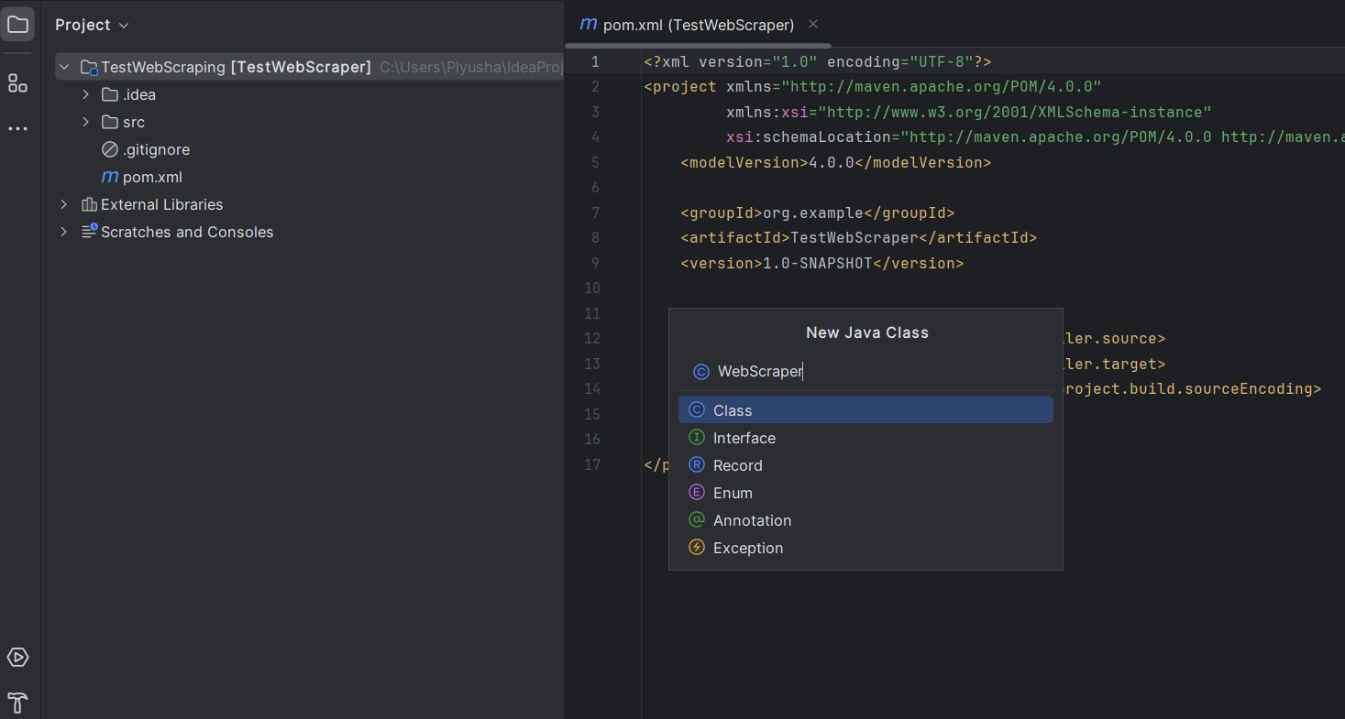1345x719 pixels.
Task: Click the Class icon in the popup list
Action: tap(697, 410)
